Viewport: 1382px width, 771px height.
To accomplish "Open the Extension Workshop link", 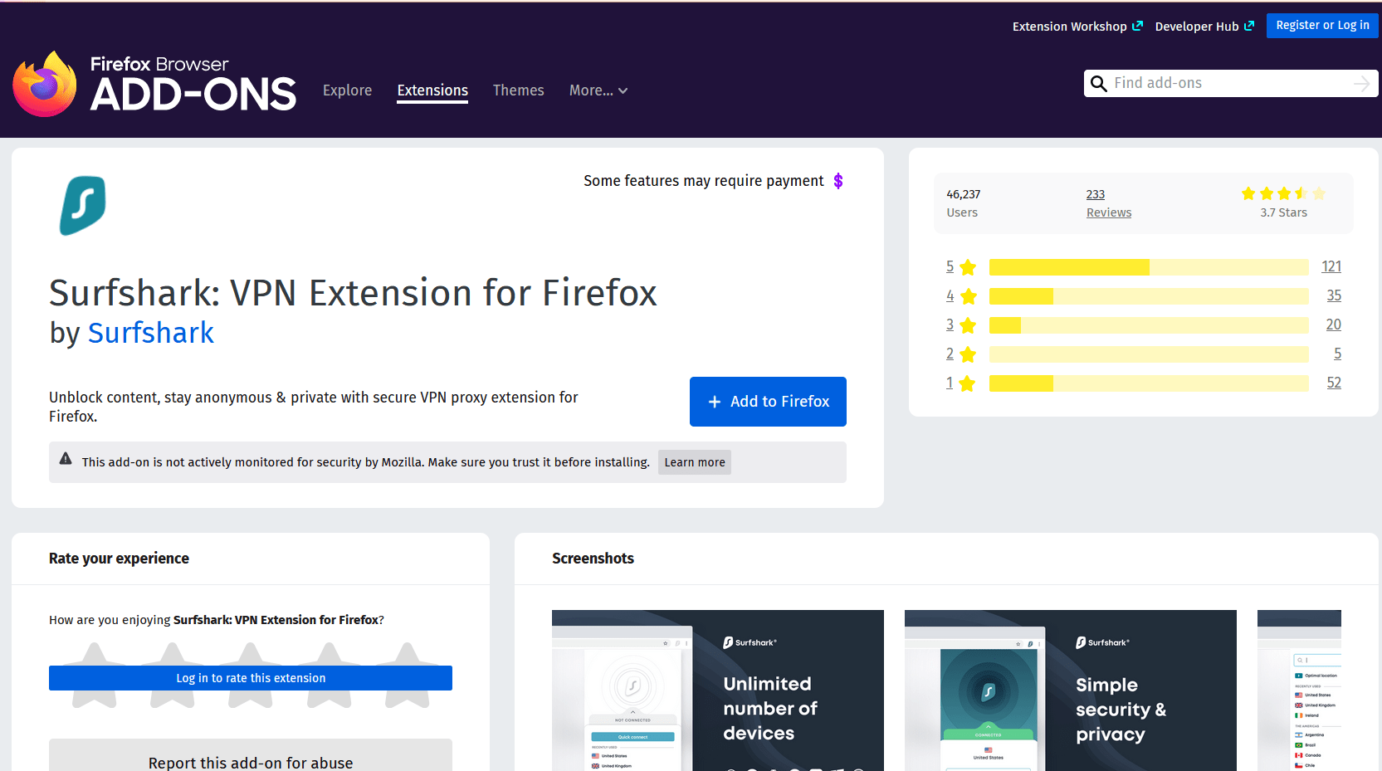I will 1077,27.
